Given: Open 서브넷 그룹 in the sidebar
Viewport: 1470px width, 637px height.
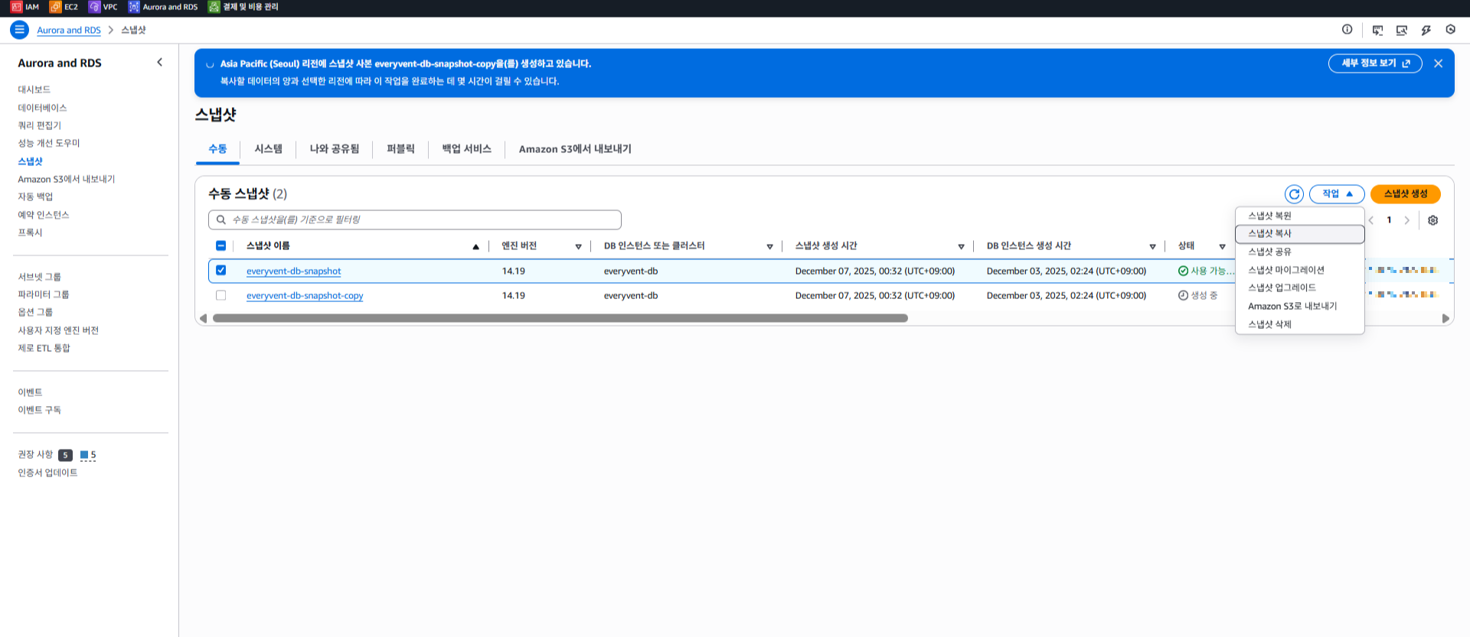Looking at the screenshot, I should (x=40, y=277).
